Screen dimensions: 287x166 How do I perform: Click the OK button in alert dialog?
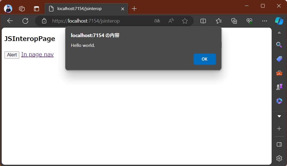[205, 59]
